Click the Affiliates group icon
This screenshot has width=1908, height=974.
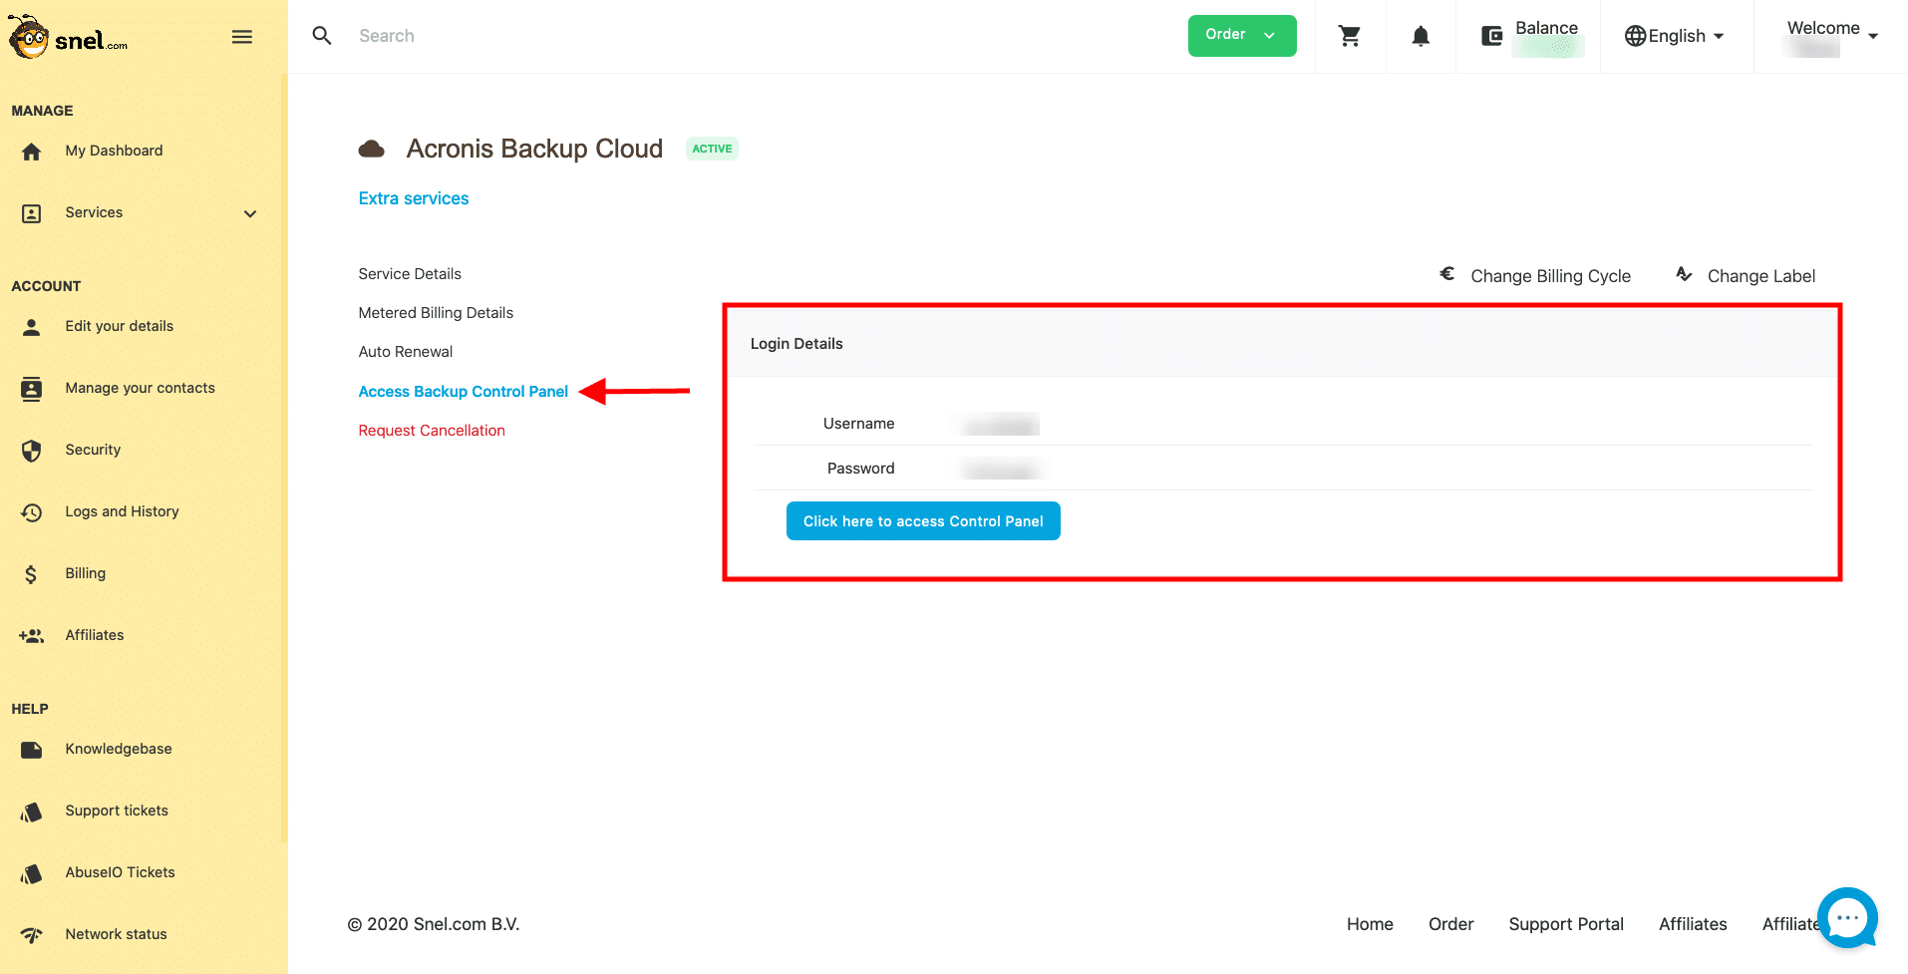32,636
